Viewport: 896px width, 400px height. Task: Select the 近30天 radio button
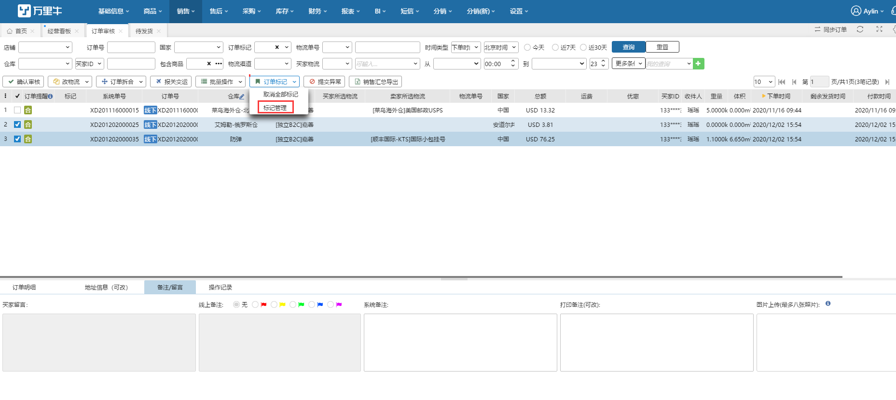[x=583, y=47]
